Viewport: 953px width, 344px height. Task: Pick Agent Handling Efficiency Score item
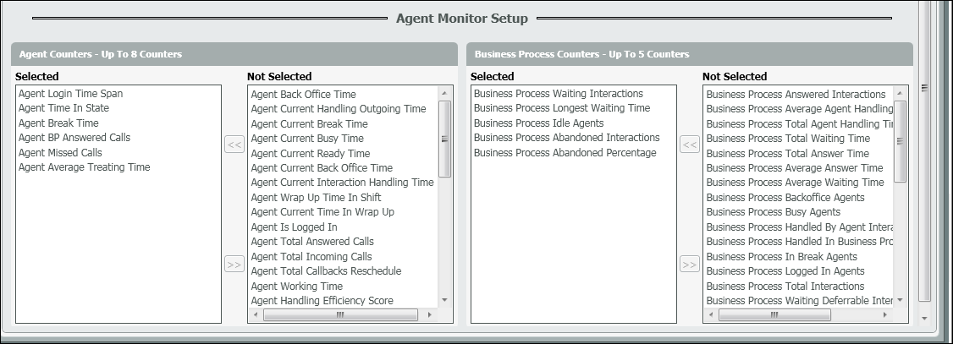(x=322, y=301)
